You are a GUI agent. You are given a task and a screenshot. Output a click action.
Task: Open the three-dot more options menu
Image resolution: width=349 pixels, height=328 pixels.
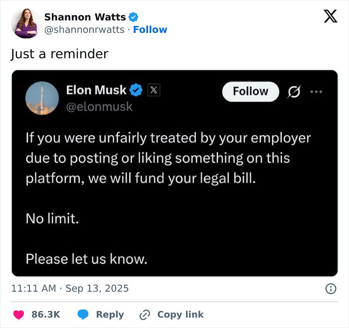[x=317, y=92]
